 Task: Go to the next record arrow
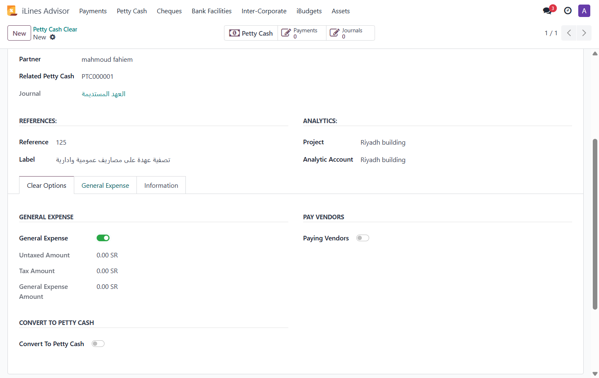[584, 33]
